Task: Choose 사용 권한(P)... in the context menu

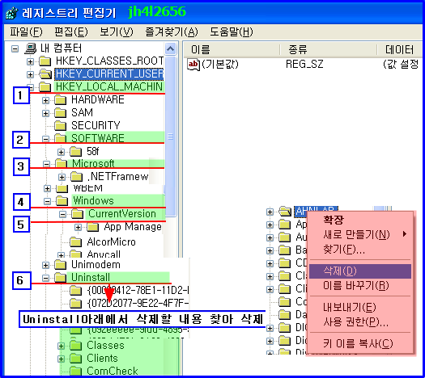Action: pyautogui.click(x=360, y=321)
